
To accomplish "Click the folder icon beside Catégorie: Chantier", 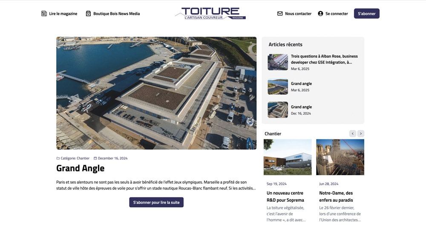I will [58, 158].
